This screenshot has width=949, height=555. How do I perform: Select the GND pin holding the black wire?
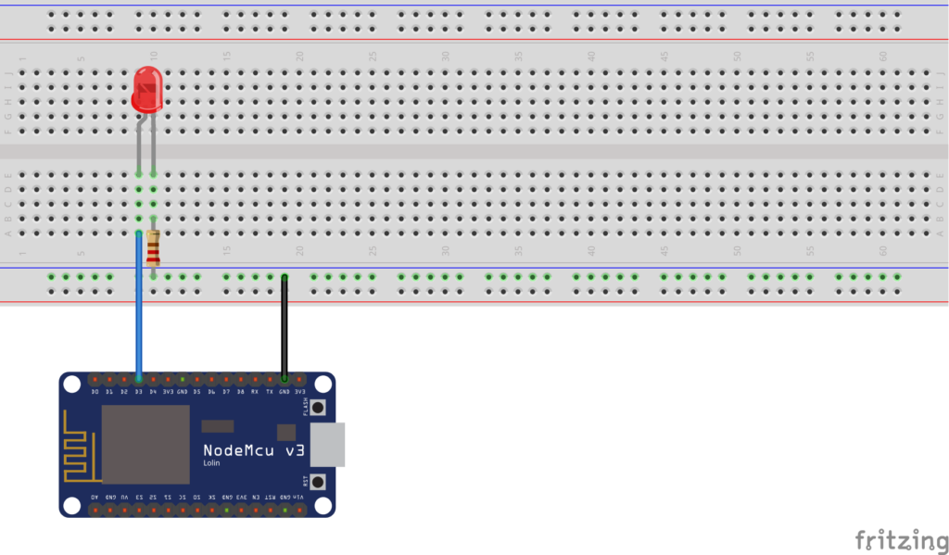[285, 379]
